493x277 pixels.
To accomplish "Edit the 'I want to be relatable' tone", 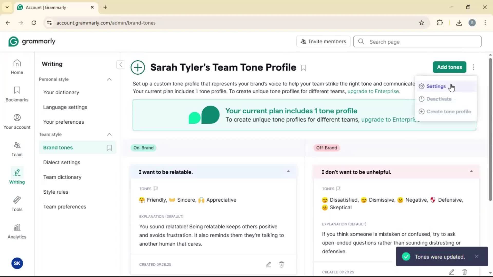I will click(x=268, y=264).
